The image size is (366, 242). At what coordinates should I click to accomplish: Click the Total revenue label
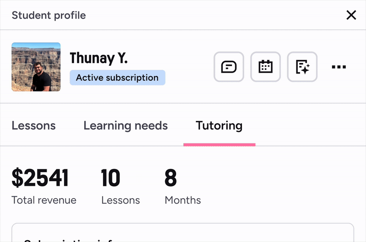(44, 200)
